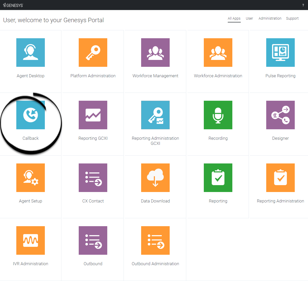Click the IVR Administration label
308x281 pixels.
click(31, 264)
